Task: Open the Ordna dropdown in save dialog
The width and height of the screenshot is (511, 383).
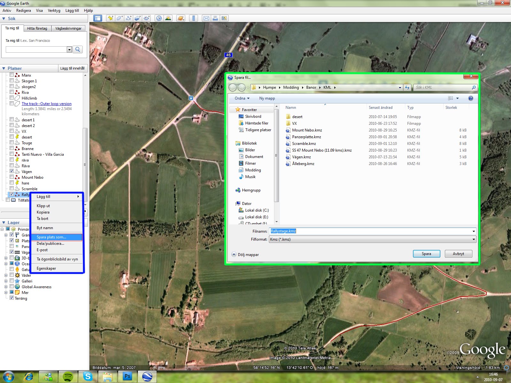Action: pos(242,98)
